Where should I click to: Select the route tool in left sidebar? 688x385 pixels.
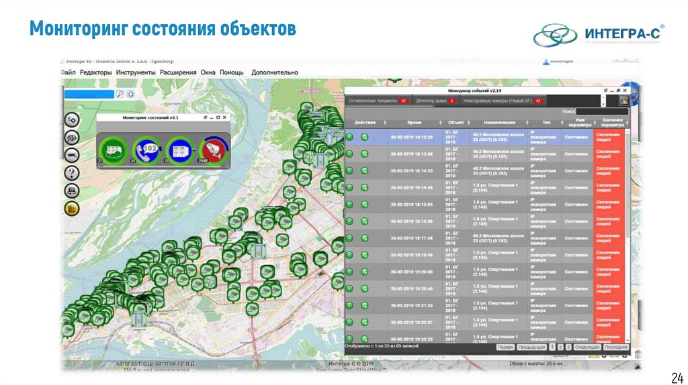coord(72,119)
